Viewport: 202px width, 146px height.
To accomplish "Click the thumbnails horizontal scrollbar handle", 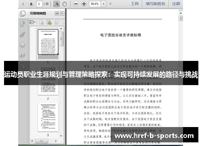I will tap(42, 141).
